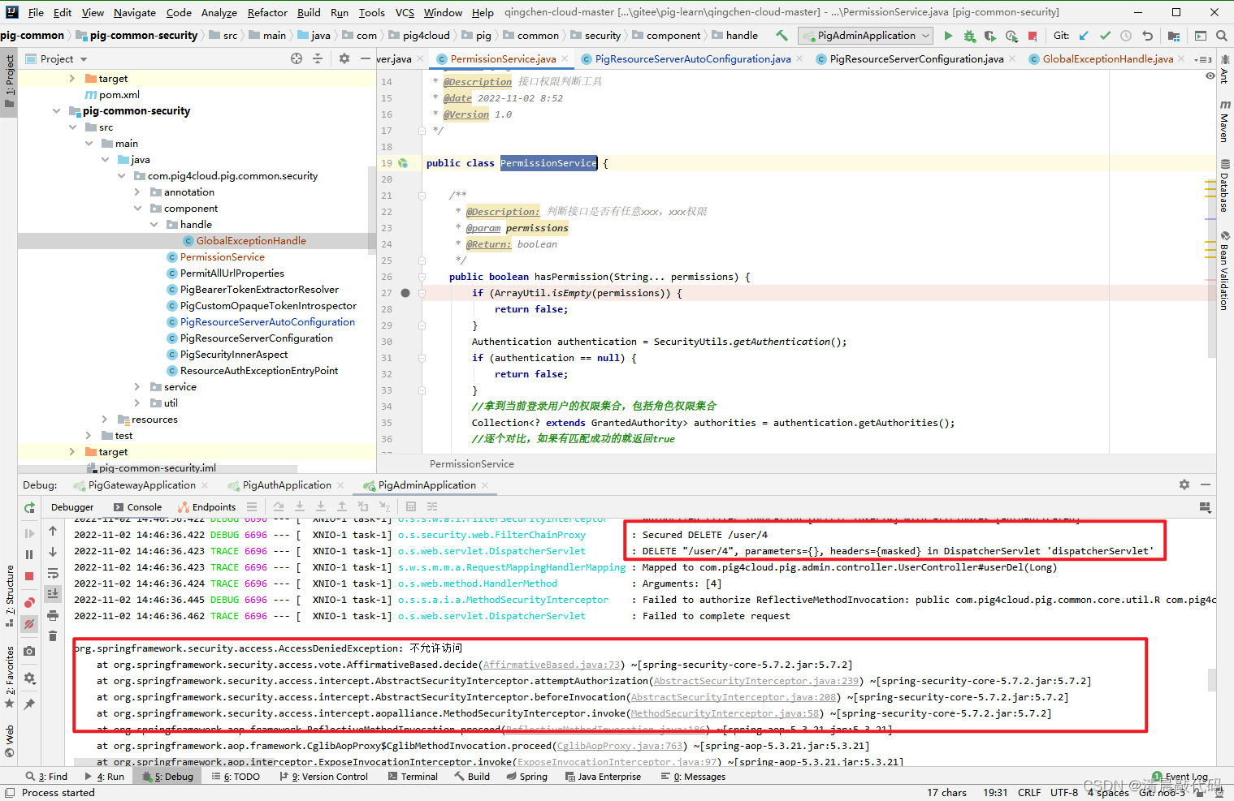Image resolution: width=1234 pixels, height=801 pixels.
Task: Open the AffirmativeBased.java:73 stack trace link
Action: pos(552,665)
